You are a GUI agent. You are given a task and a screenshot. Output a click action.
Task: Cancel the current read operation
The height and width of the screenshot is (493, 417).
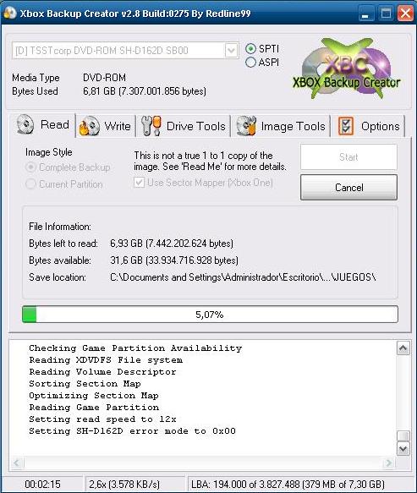pos(348,188)
